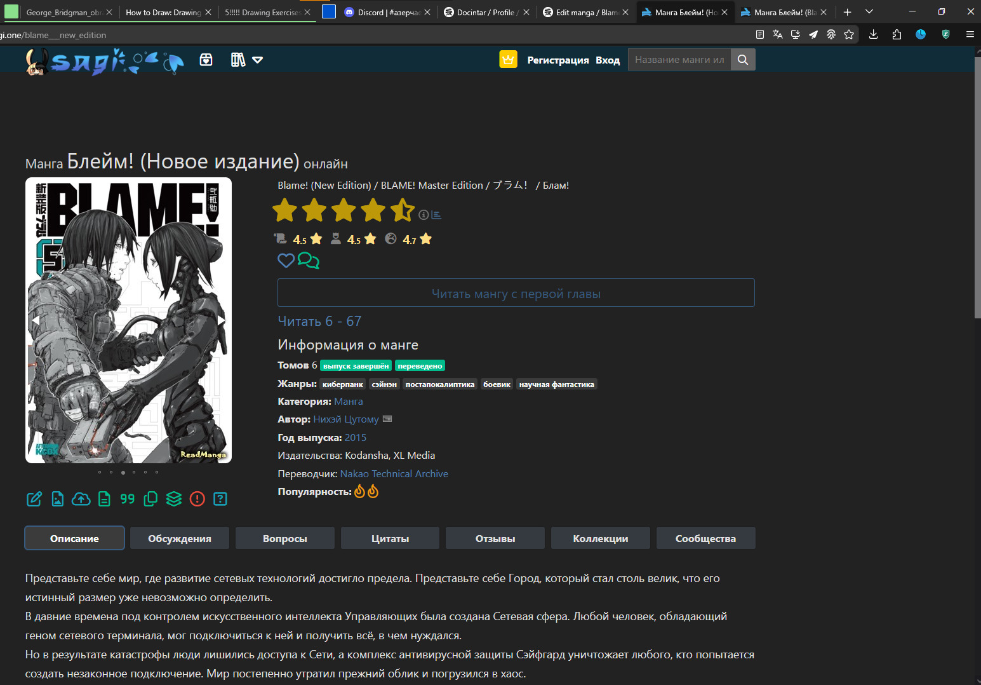Click the yellow crown premium icon
981x685 pixels.
pos(508,60)
